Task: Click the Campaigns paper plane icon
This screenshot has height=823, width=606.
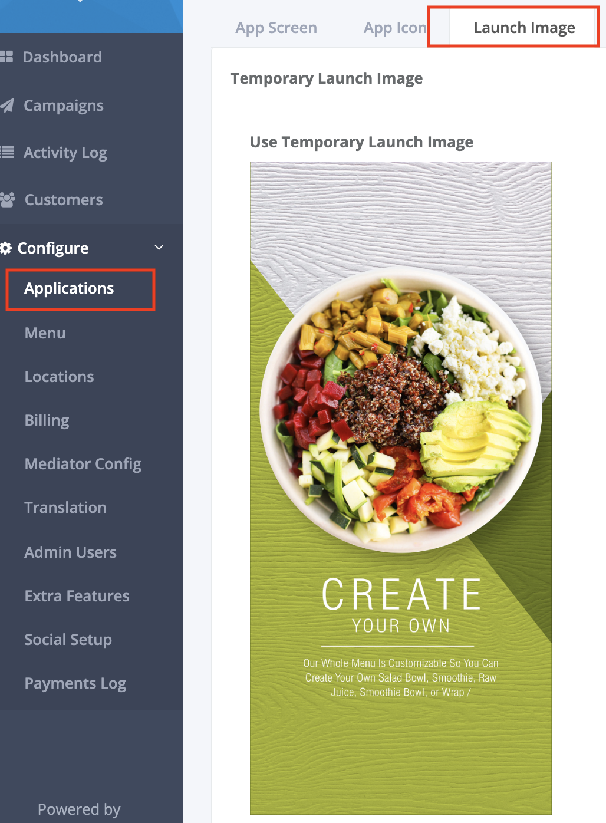Action: (6, 106)
